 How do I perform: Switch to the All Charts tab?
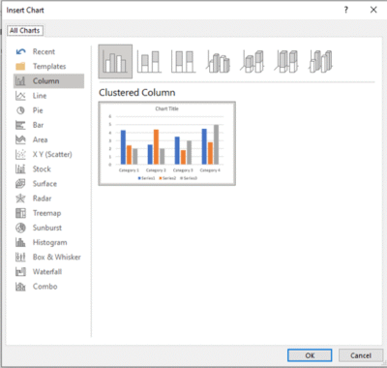(x=25, y=31)
